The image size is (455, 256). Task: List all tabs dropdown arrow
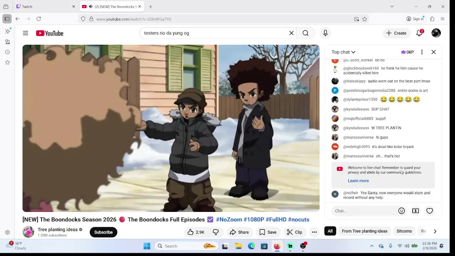392,6
